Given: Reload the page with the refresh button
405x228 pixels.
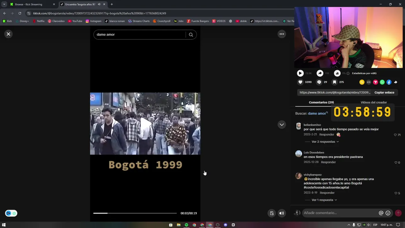Looking at the screenshot, I should 20,13.
